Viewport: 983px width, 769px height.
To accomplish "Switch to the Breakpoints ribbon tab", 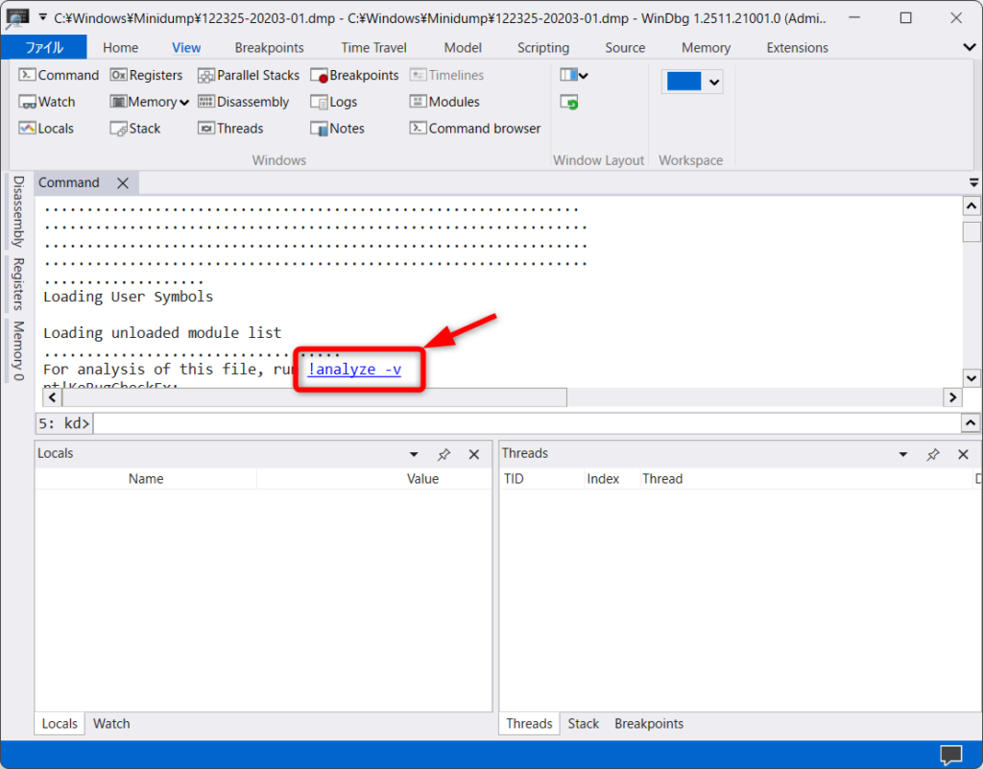I will click(269, 48).
